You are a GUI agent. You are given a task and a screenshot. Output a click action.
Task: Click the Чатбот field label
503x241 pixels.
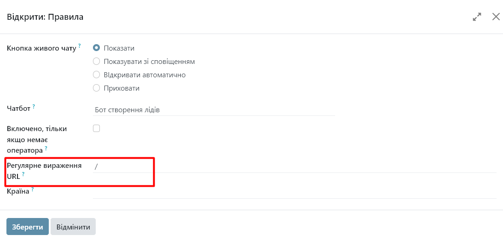(x=18, y=109)
